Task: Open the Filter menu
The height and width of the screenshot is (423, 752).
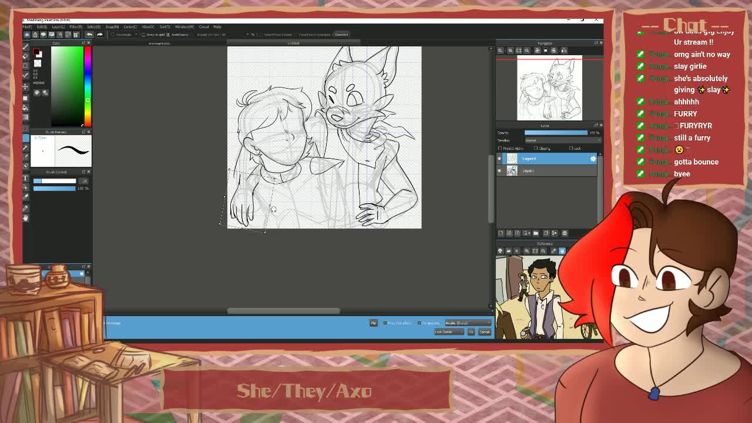Action: pyautogui.click(x=76, y=27)
